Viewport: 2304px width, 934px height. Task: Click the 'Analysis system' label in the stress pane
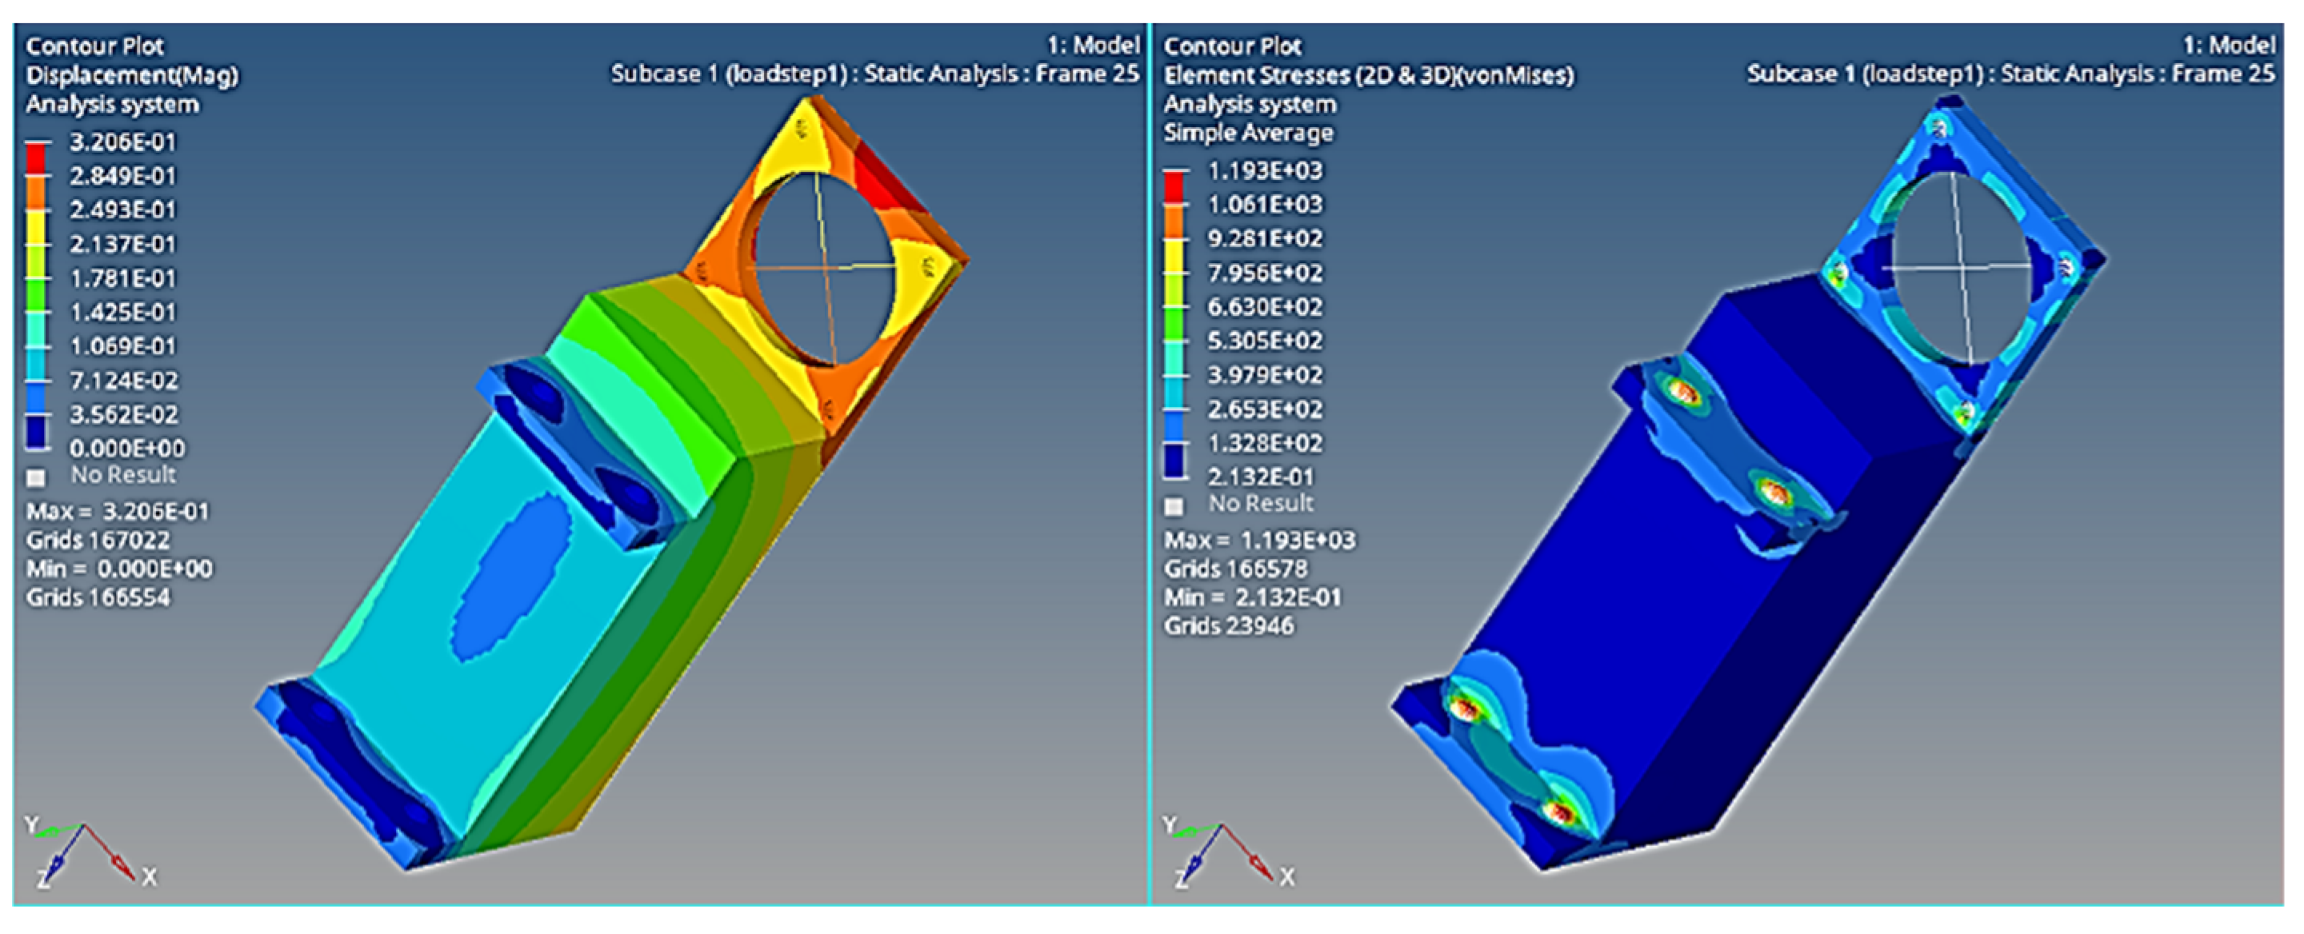(1250, 105)
